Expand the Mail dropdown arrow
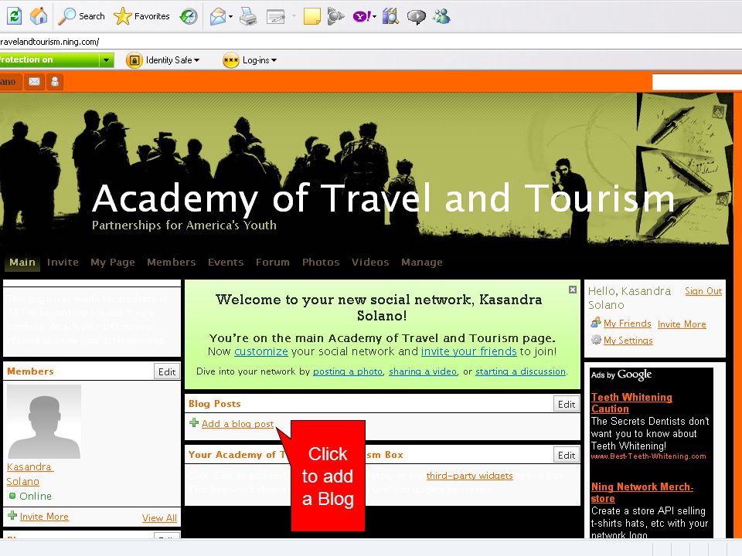 (230, 16)
